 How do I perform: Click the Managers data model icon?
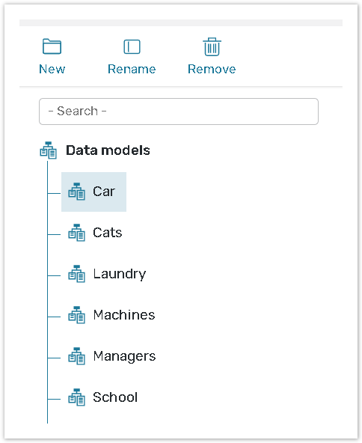pyautogui.click(x=76, y=356)
